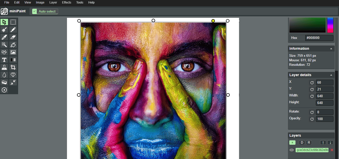The height and width of the screenshot is (159, 339).
Task: Select the Brush tool
Action: click(4, 29)
